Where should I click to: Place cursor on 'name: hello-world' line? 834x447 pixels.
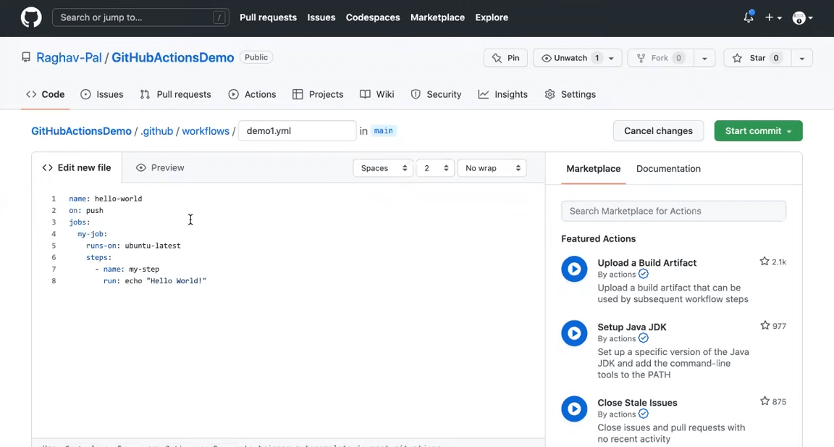105,199
